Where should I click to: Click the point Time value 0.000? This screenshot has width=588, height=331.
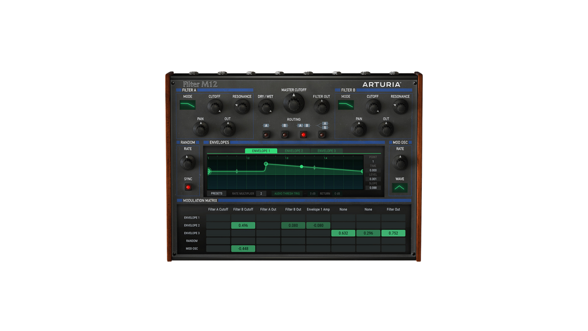tap(373, 170)
